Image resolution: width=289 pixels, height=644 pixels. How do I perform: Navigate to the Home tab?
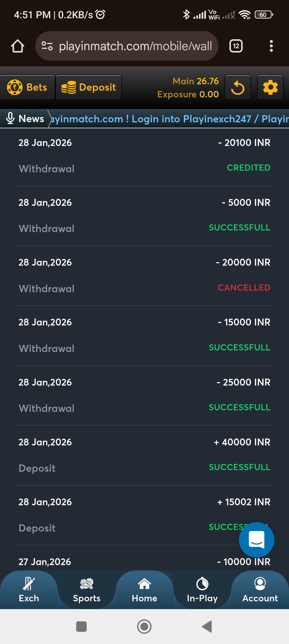[x=144, y=590]
